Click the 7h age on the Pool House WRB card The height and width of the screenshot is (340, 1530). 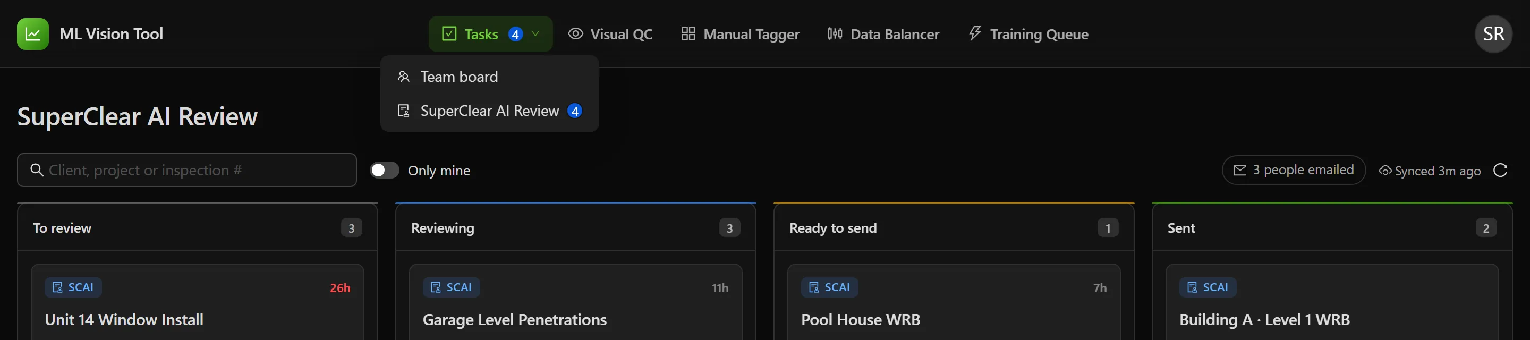1100,288
